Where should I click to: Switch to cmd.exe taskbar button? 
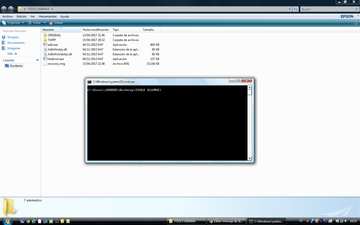point(266,221)
